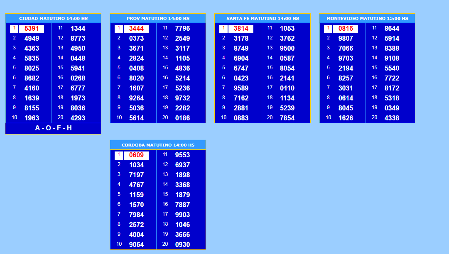
Task: Select number 7854 in the Santa Fe table
Action: coord(287,118)
